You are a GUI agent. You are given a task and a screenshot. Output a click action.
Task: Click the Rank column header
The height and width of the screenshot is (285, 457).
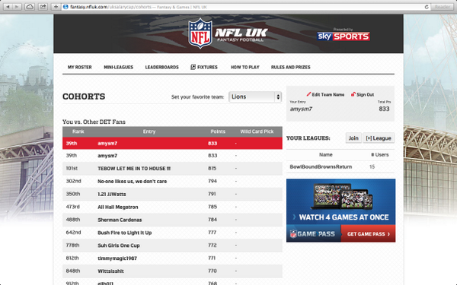pos(78,131)
